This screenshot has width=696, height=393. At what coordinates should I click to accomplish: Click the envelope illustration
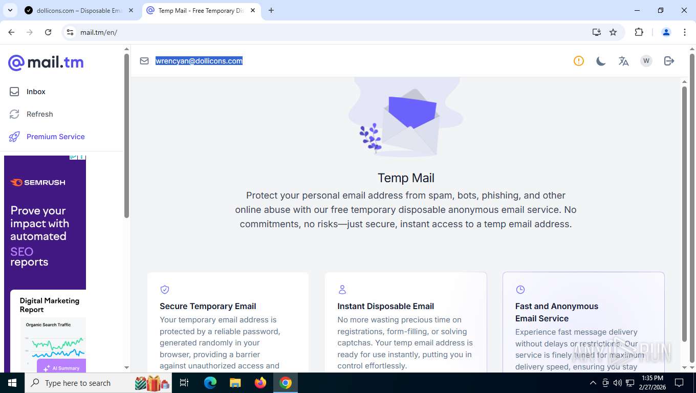coord(406,118)
